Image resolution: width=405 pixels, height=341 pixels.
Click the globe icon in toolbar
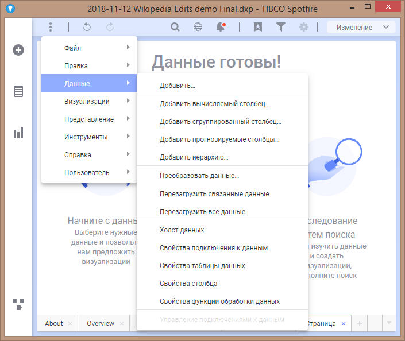[198, 27]
